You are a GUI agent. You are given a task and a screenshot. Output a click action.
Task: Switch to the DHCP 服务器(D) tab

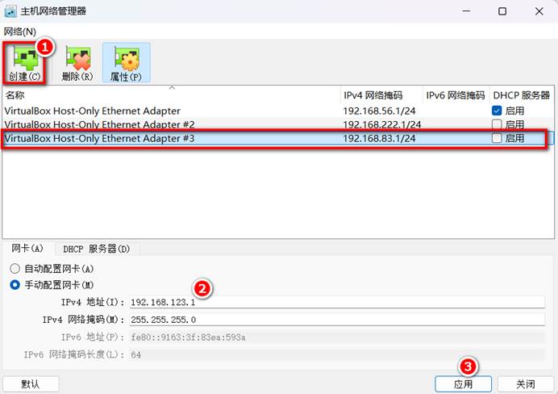(x=96, y=249)
